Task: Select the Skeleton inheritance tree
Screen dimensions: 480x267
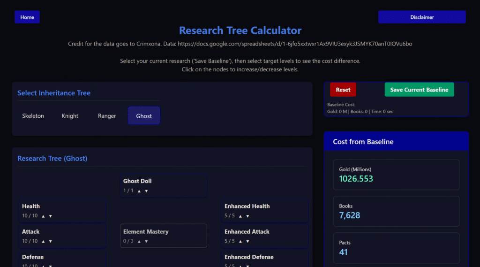Action: click(33, 116)
